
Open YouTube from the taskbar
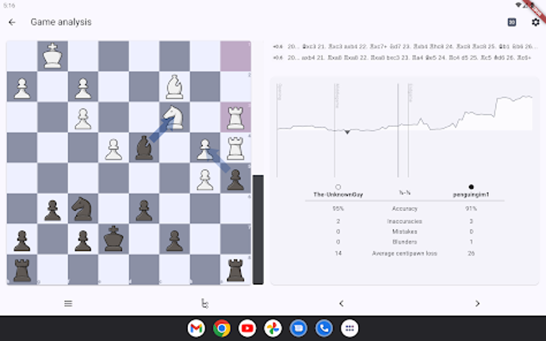247,328
